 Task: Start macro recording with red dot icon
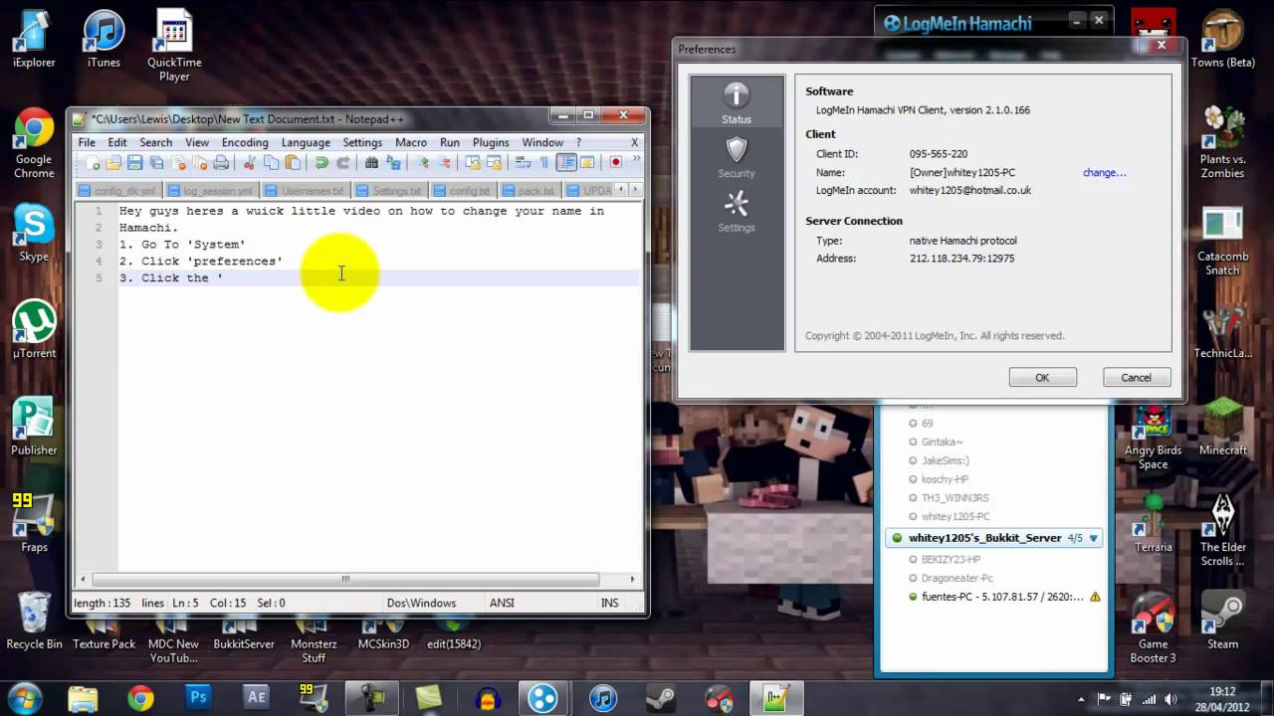615,163
